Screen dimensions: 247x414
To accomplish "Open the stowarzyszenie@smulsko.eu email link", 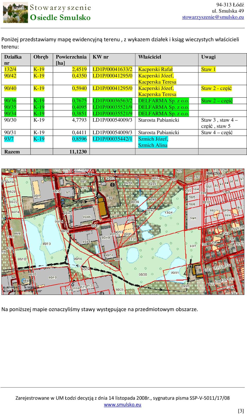I will (213, 17).
